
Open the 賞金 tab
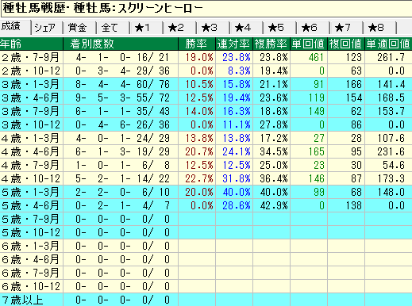pyautogui.click(x=79, y=28)
